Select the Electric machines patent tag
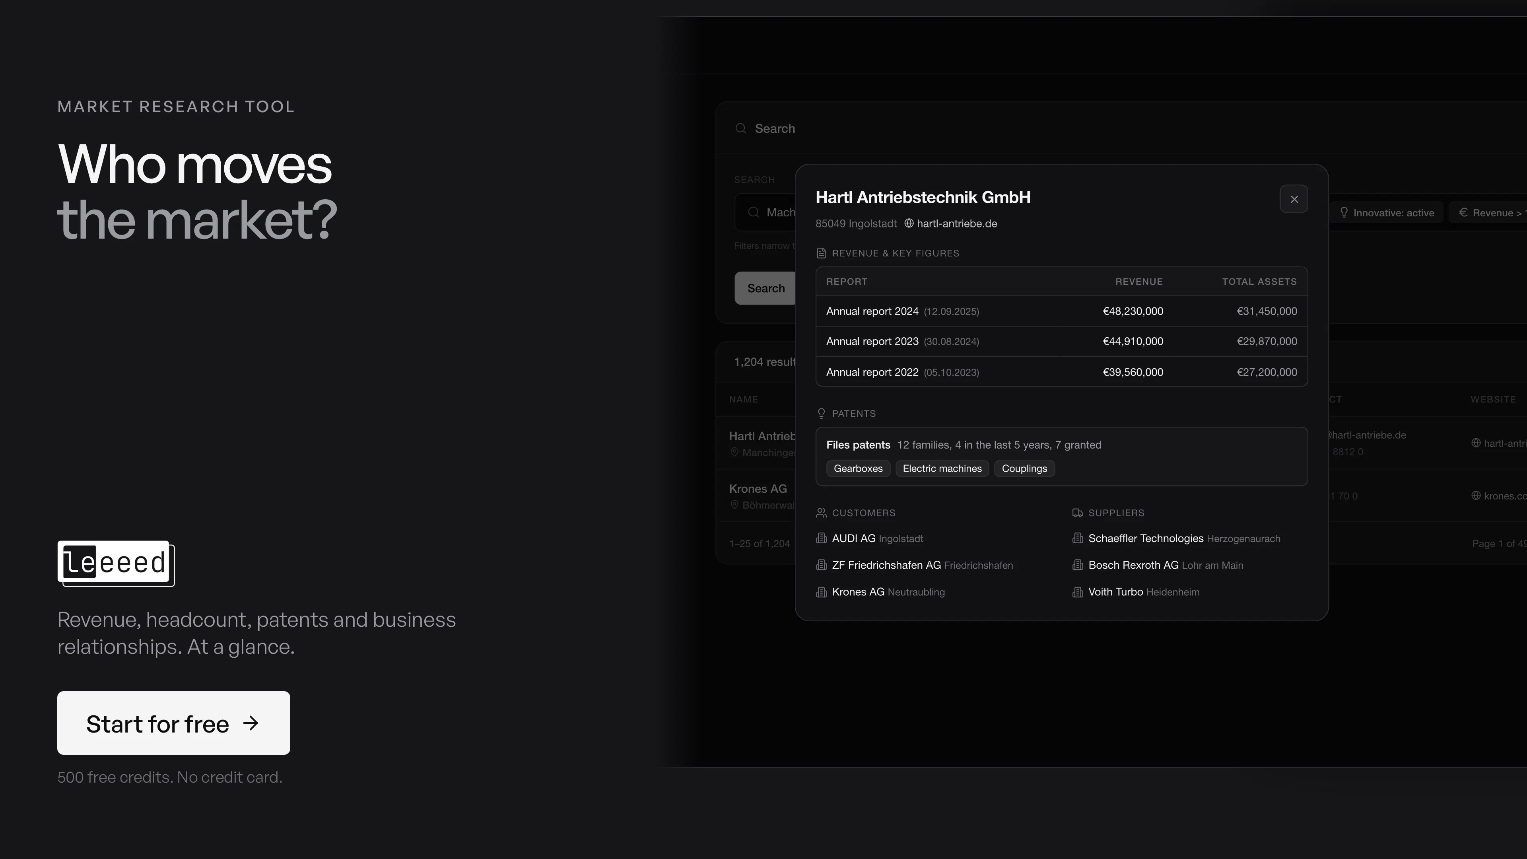The height and width of the screenshot is (859, 1527). pyautogui.click(x=942, y=468)
